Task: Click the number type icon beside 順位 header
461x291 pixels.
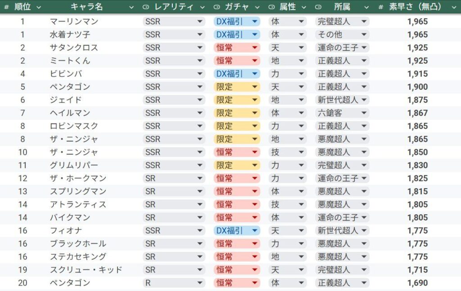Action: click(x=6, y=7)
